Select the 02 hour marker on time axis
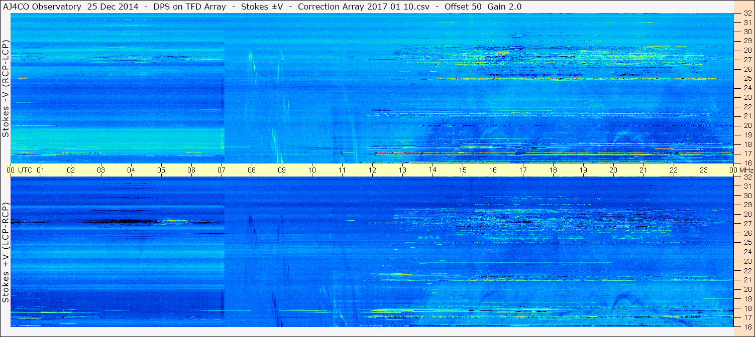Screen dimensions: 755x337 pos(71,170)
